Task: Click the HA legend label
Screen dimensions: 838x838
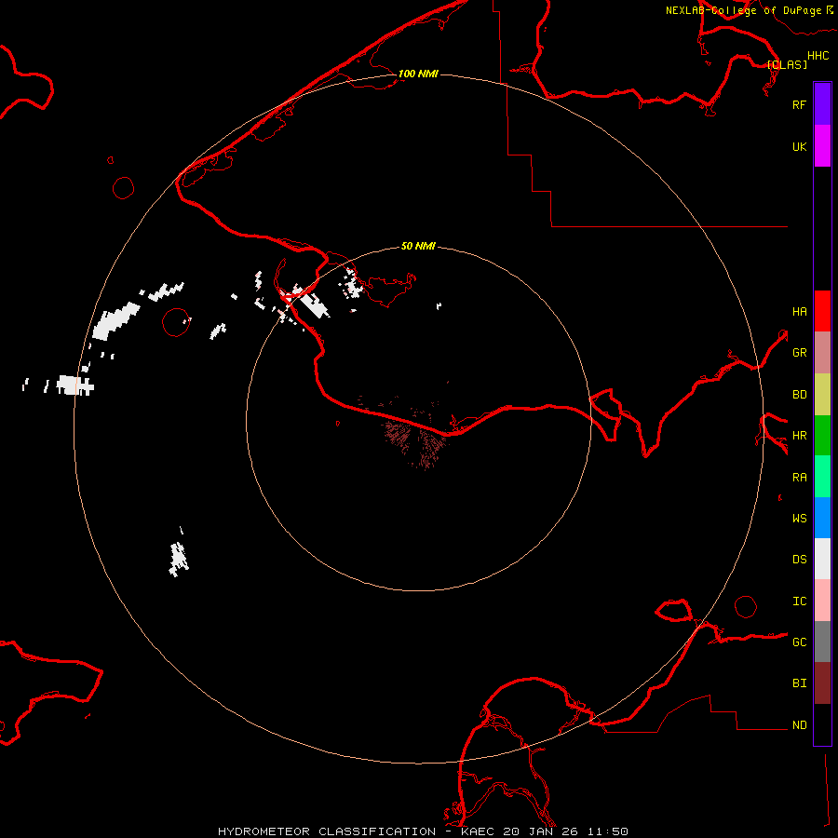Action: pyautogui.click(x=799, y=311)
